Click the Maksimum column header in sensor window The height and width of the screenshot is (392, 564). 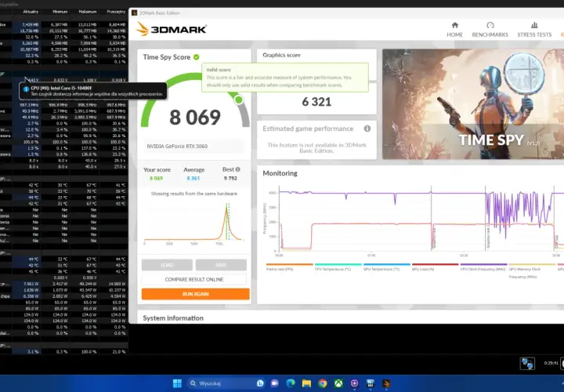click(88, 12)
